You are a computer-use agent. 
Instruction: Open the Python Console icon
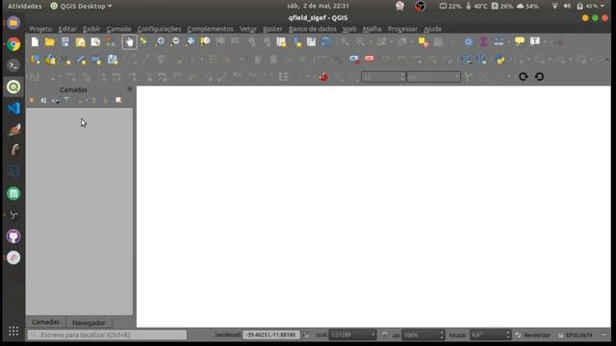pyautogui.click(x=500, y=60)
